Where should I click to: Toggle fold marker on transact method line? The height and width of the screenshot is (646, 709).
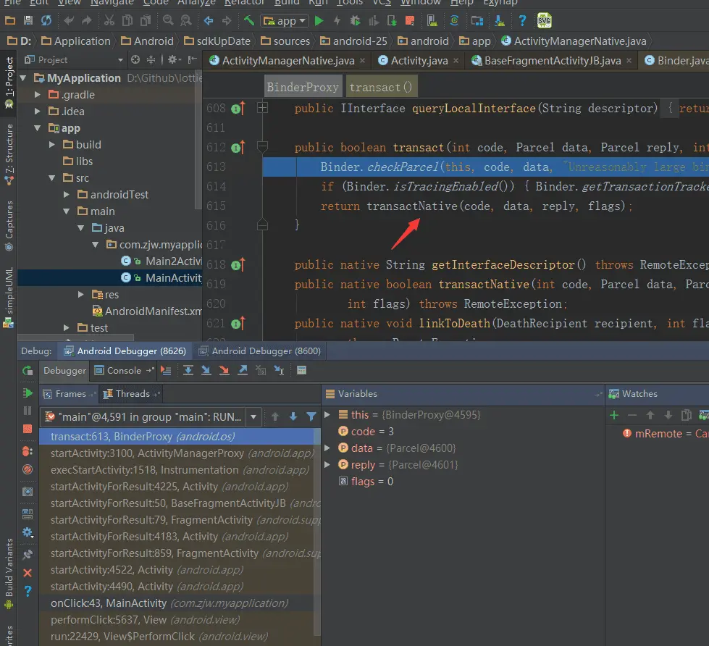[x=262, y=148]
